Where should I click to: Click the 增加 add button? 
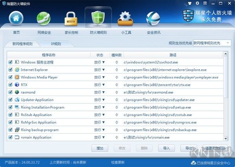point(100,148)
